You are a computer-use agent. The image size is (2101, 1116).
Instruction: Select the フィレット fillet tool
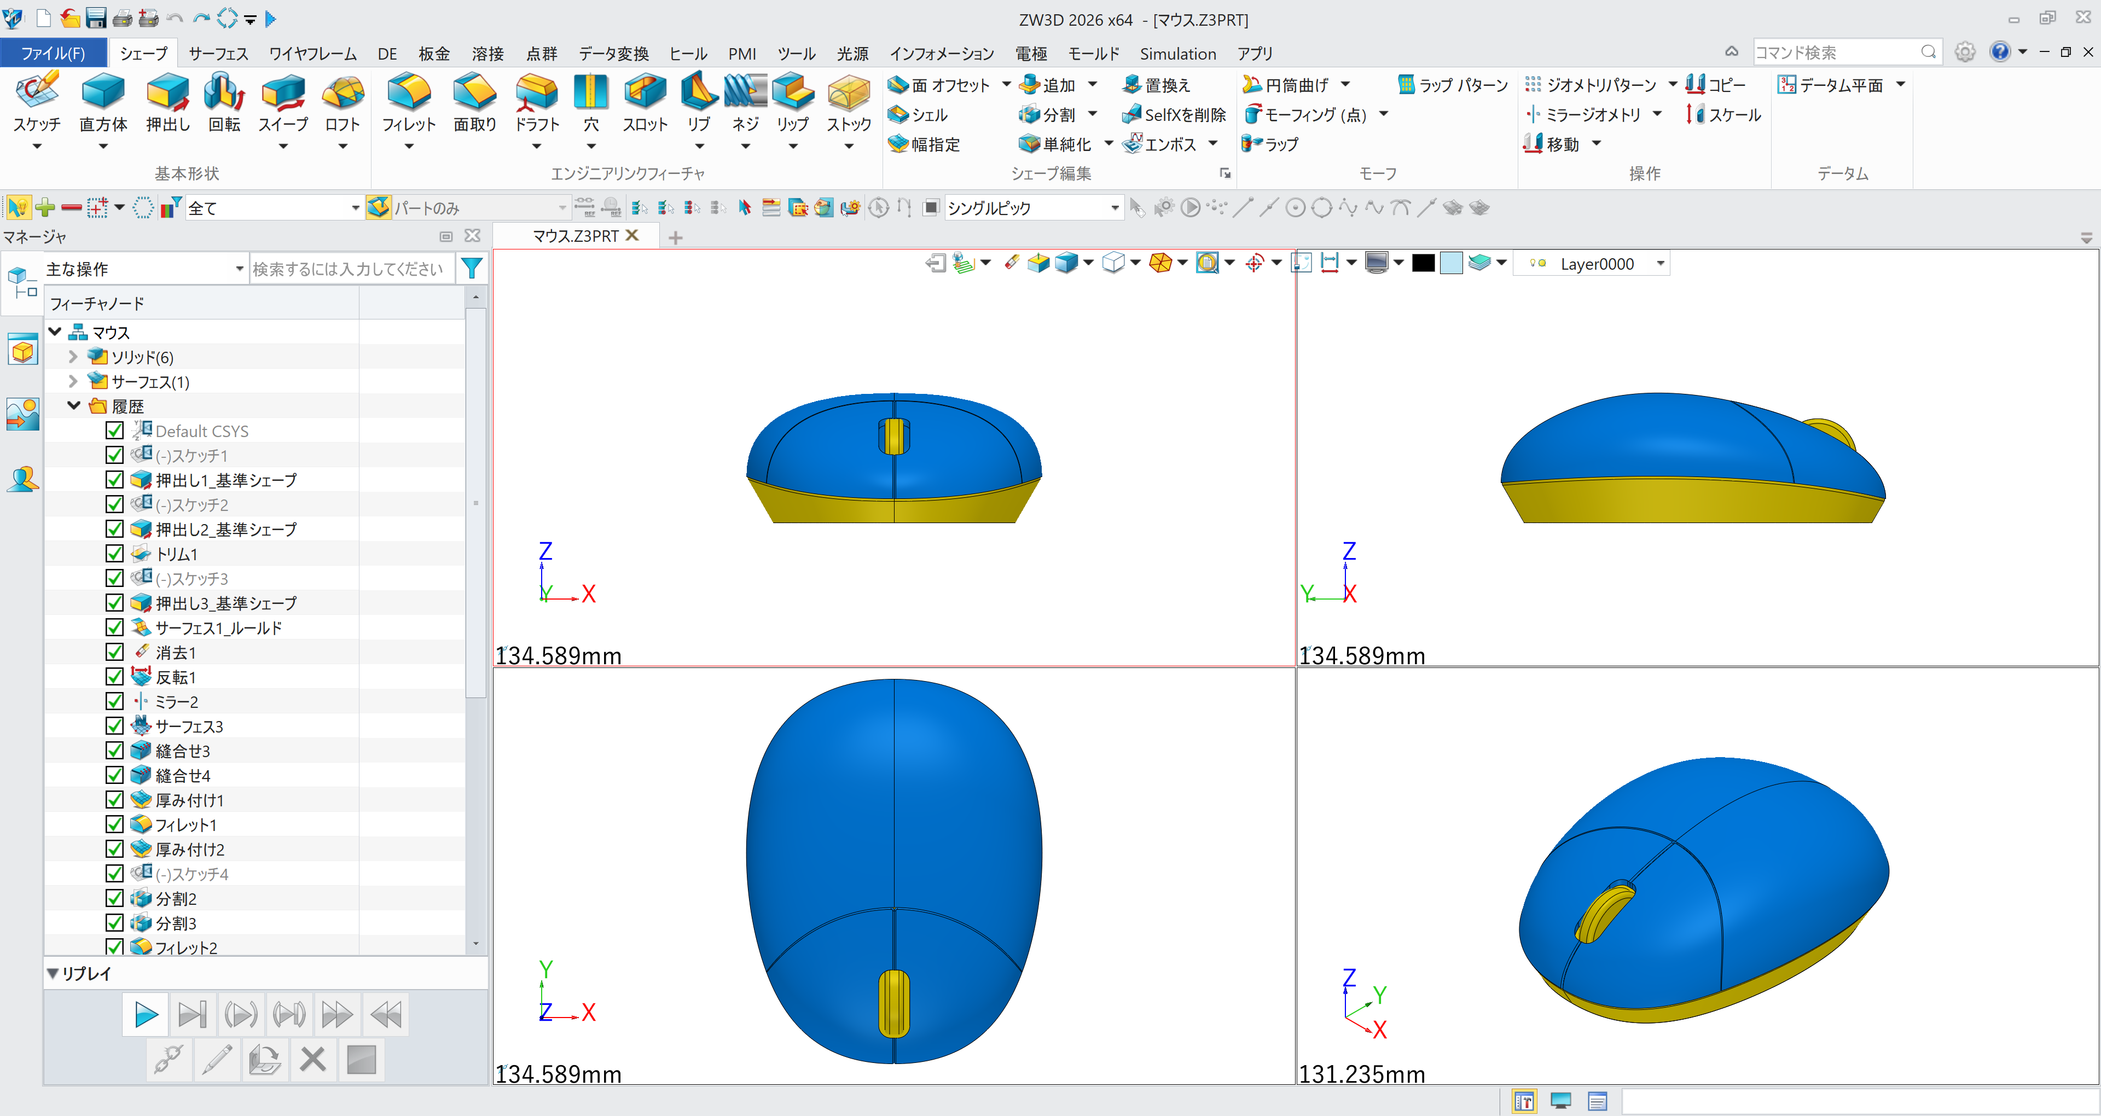tap(409, 103)
